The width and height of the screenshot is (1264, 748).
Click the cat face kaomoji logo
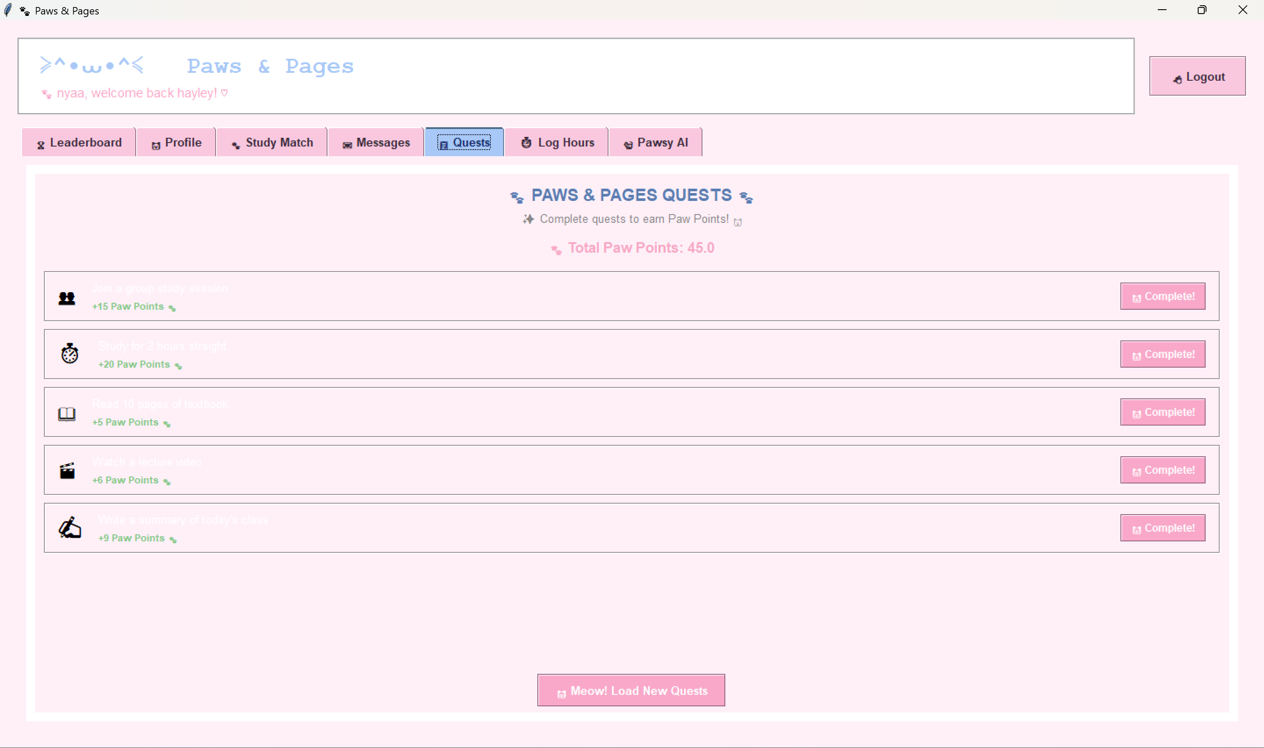pos(92,65)
